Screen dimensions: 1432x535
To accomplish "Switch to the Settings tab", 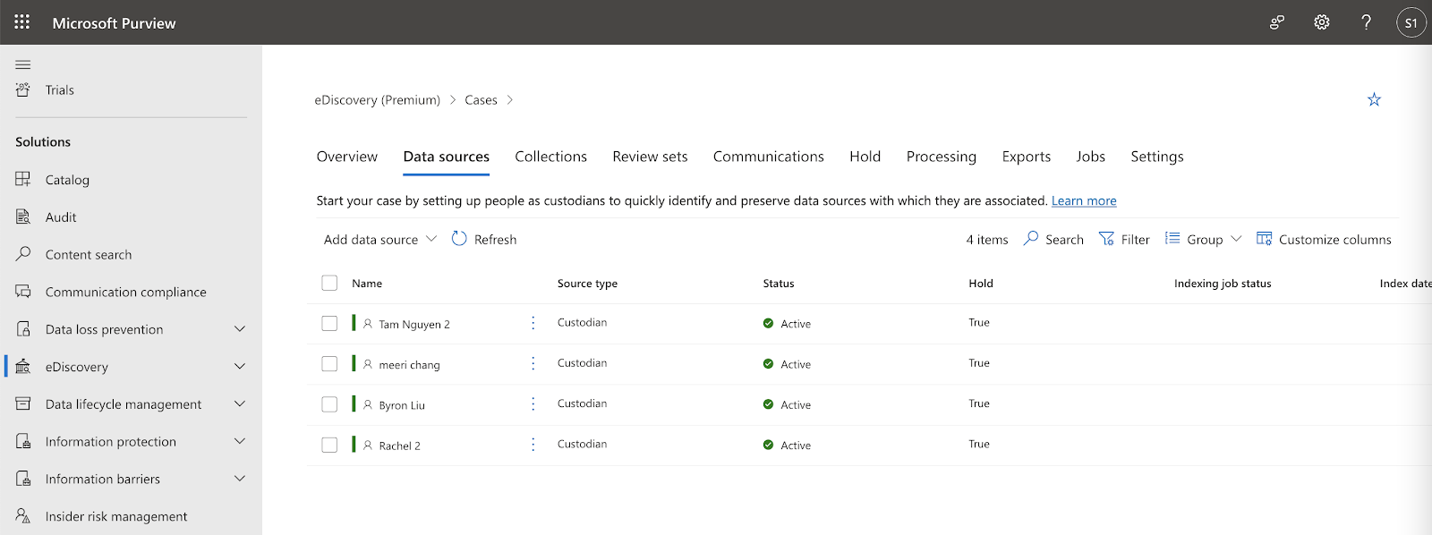I will click(1157, 157).
